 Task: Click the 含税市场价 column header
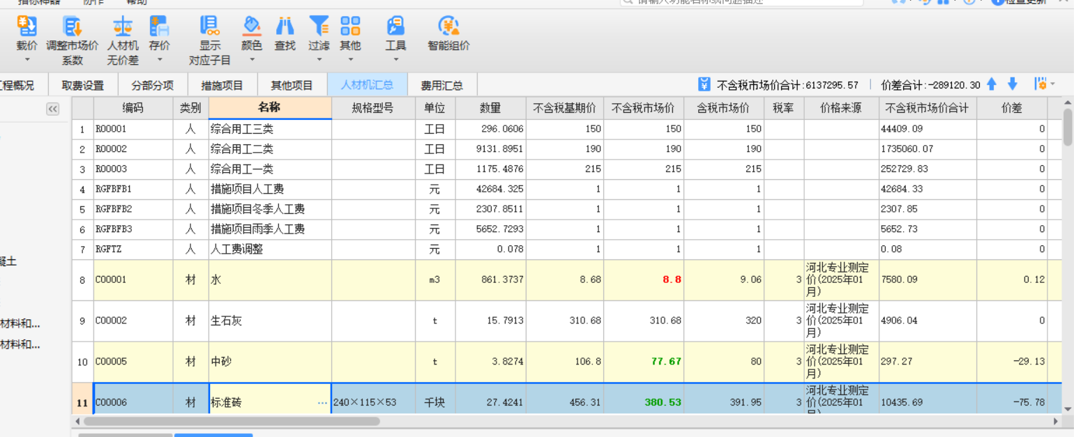pos(724,108)
